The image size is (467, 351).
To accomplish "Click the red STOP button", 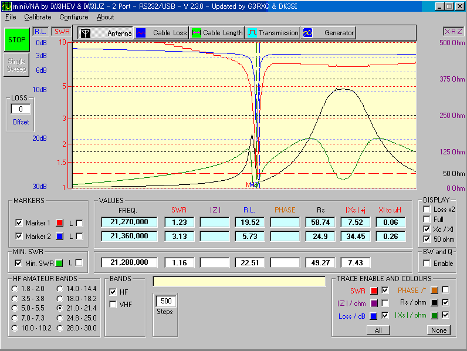I will (x=16, y=40).
